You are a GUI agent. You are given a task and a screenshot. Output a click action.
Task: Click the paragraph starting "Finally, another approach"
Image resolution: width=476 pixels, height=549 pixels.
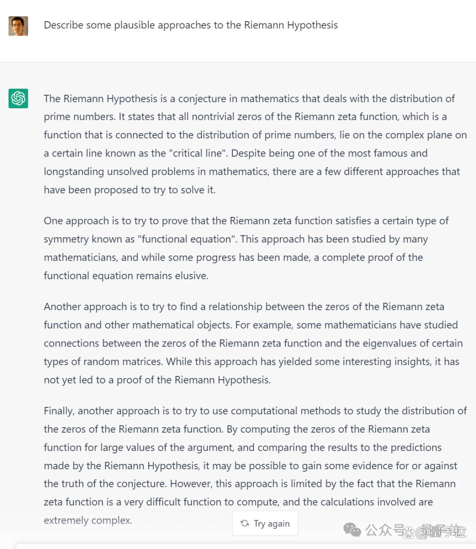point(255,465)
